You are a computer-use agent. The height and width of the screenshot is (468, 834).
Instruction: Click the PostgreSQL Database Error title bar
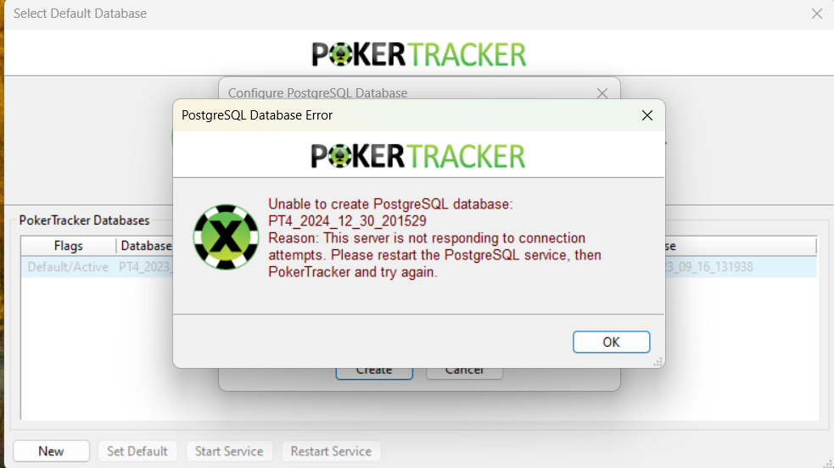404,115
